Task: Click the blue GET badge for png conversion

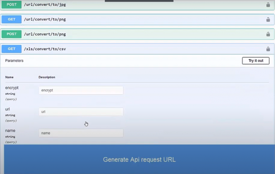Action: 12,20
